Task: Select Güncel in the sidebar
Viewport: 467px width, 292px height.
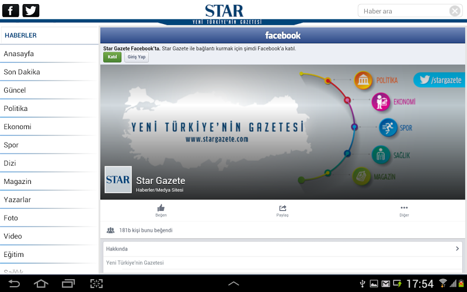Action: (49, 91)
